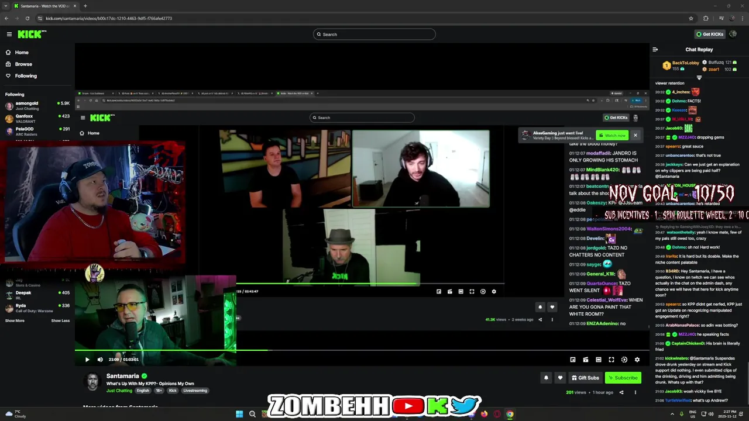Go back in browser
749x421 pixels.
pyautogui.click(x=6, y=18)
